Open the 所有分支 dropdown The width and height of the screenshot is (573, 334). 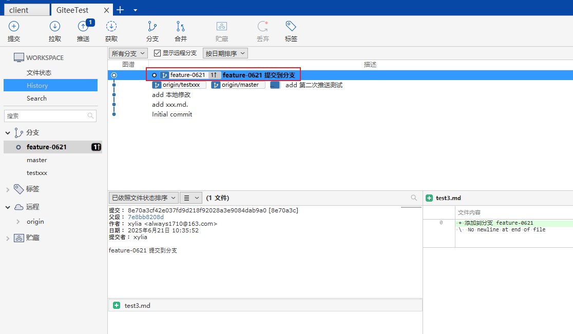tap(128, 53)
